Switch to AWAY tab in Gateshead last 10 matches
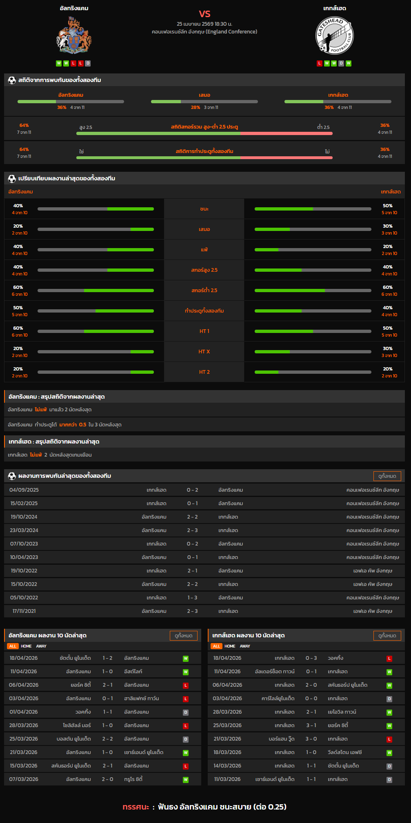The image size is (411, 823). (245, 646)
